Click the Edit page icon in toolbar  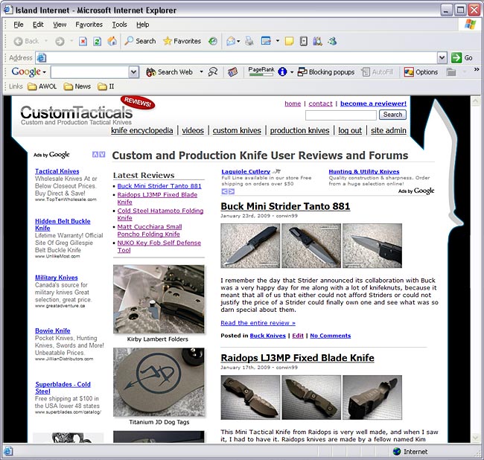pos(266,41)
